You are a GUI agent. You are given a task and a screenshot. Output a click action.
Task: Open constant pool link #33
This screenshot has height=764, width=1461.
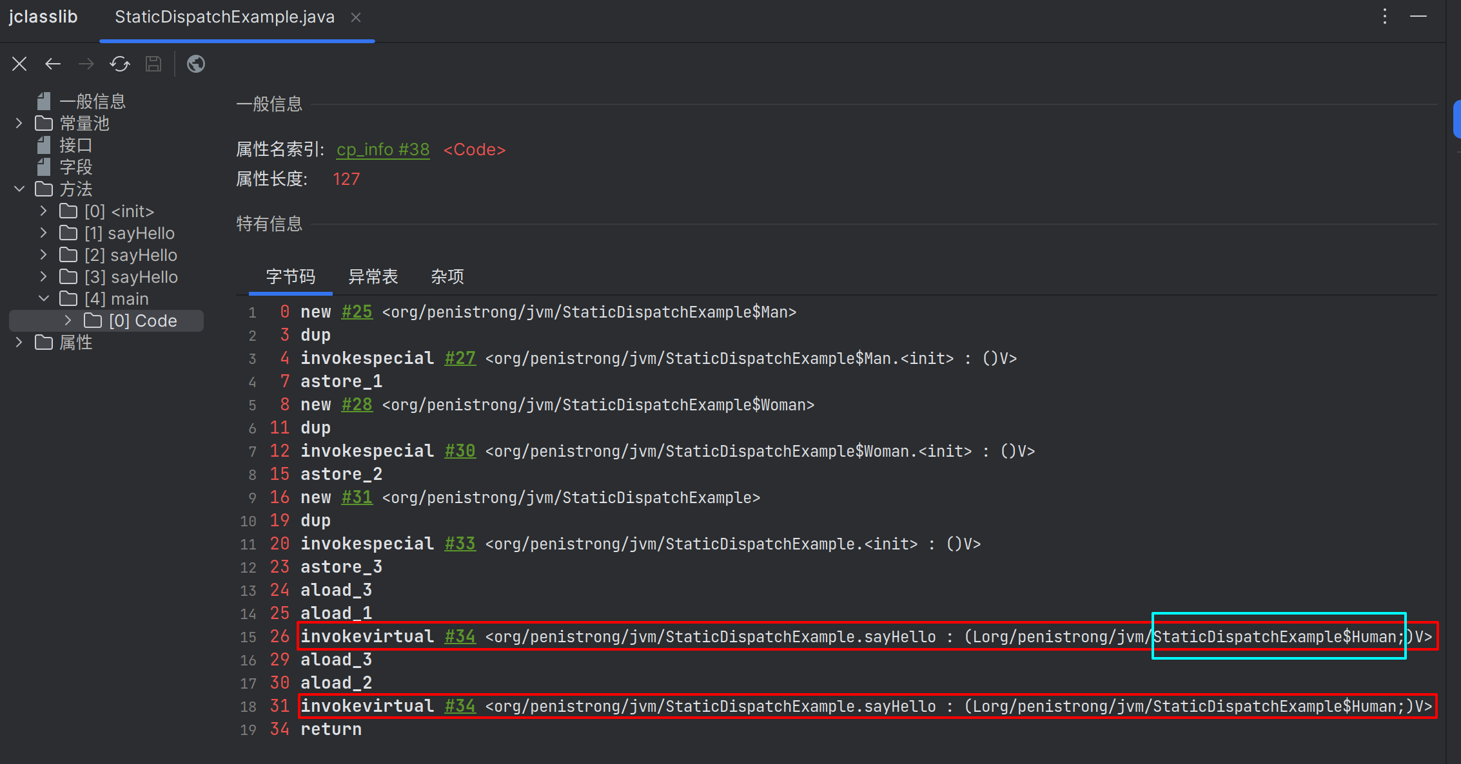coord(460,544)
